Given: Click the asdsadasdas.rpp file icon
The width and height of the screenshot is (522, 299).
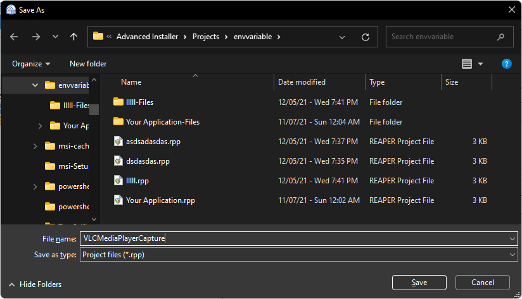Looking at the screenshot, I should coord(118,142).
